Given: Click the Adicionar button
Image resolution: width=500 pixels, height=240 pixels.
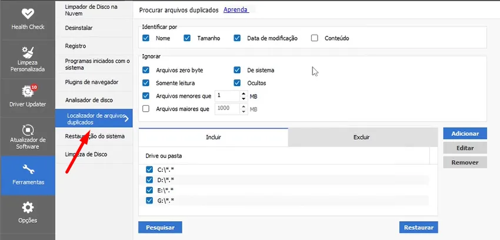Looking at the screenshot, I should [x=465, y=134].
